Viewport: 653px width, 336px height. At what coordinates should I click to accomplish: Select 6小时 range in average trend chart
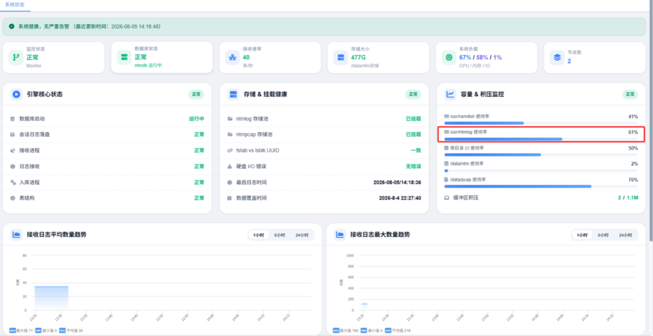[x=279, y=235]
